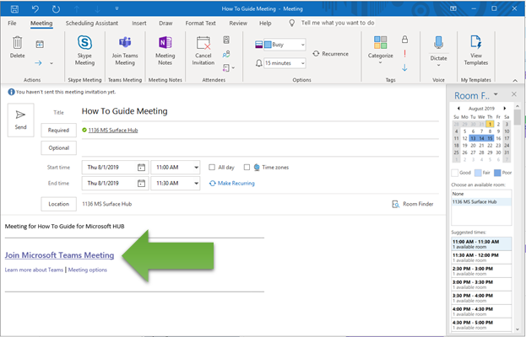Expand the 11:00 AM start time dropdown
Viewport: 526px width, 337px height.
(x=196, y=168)
